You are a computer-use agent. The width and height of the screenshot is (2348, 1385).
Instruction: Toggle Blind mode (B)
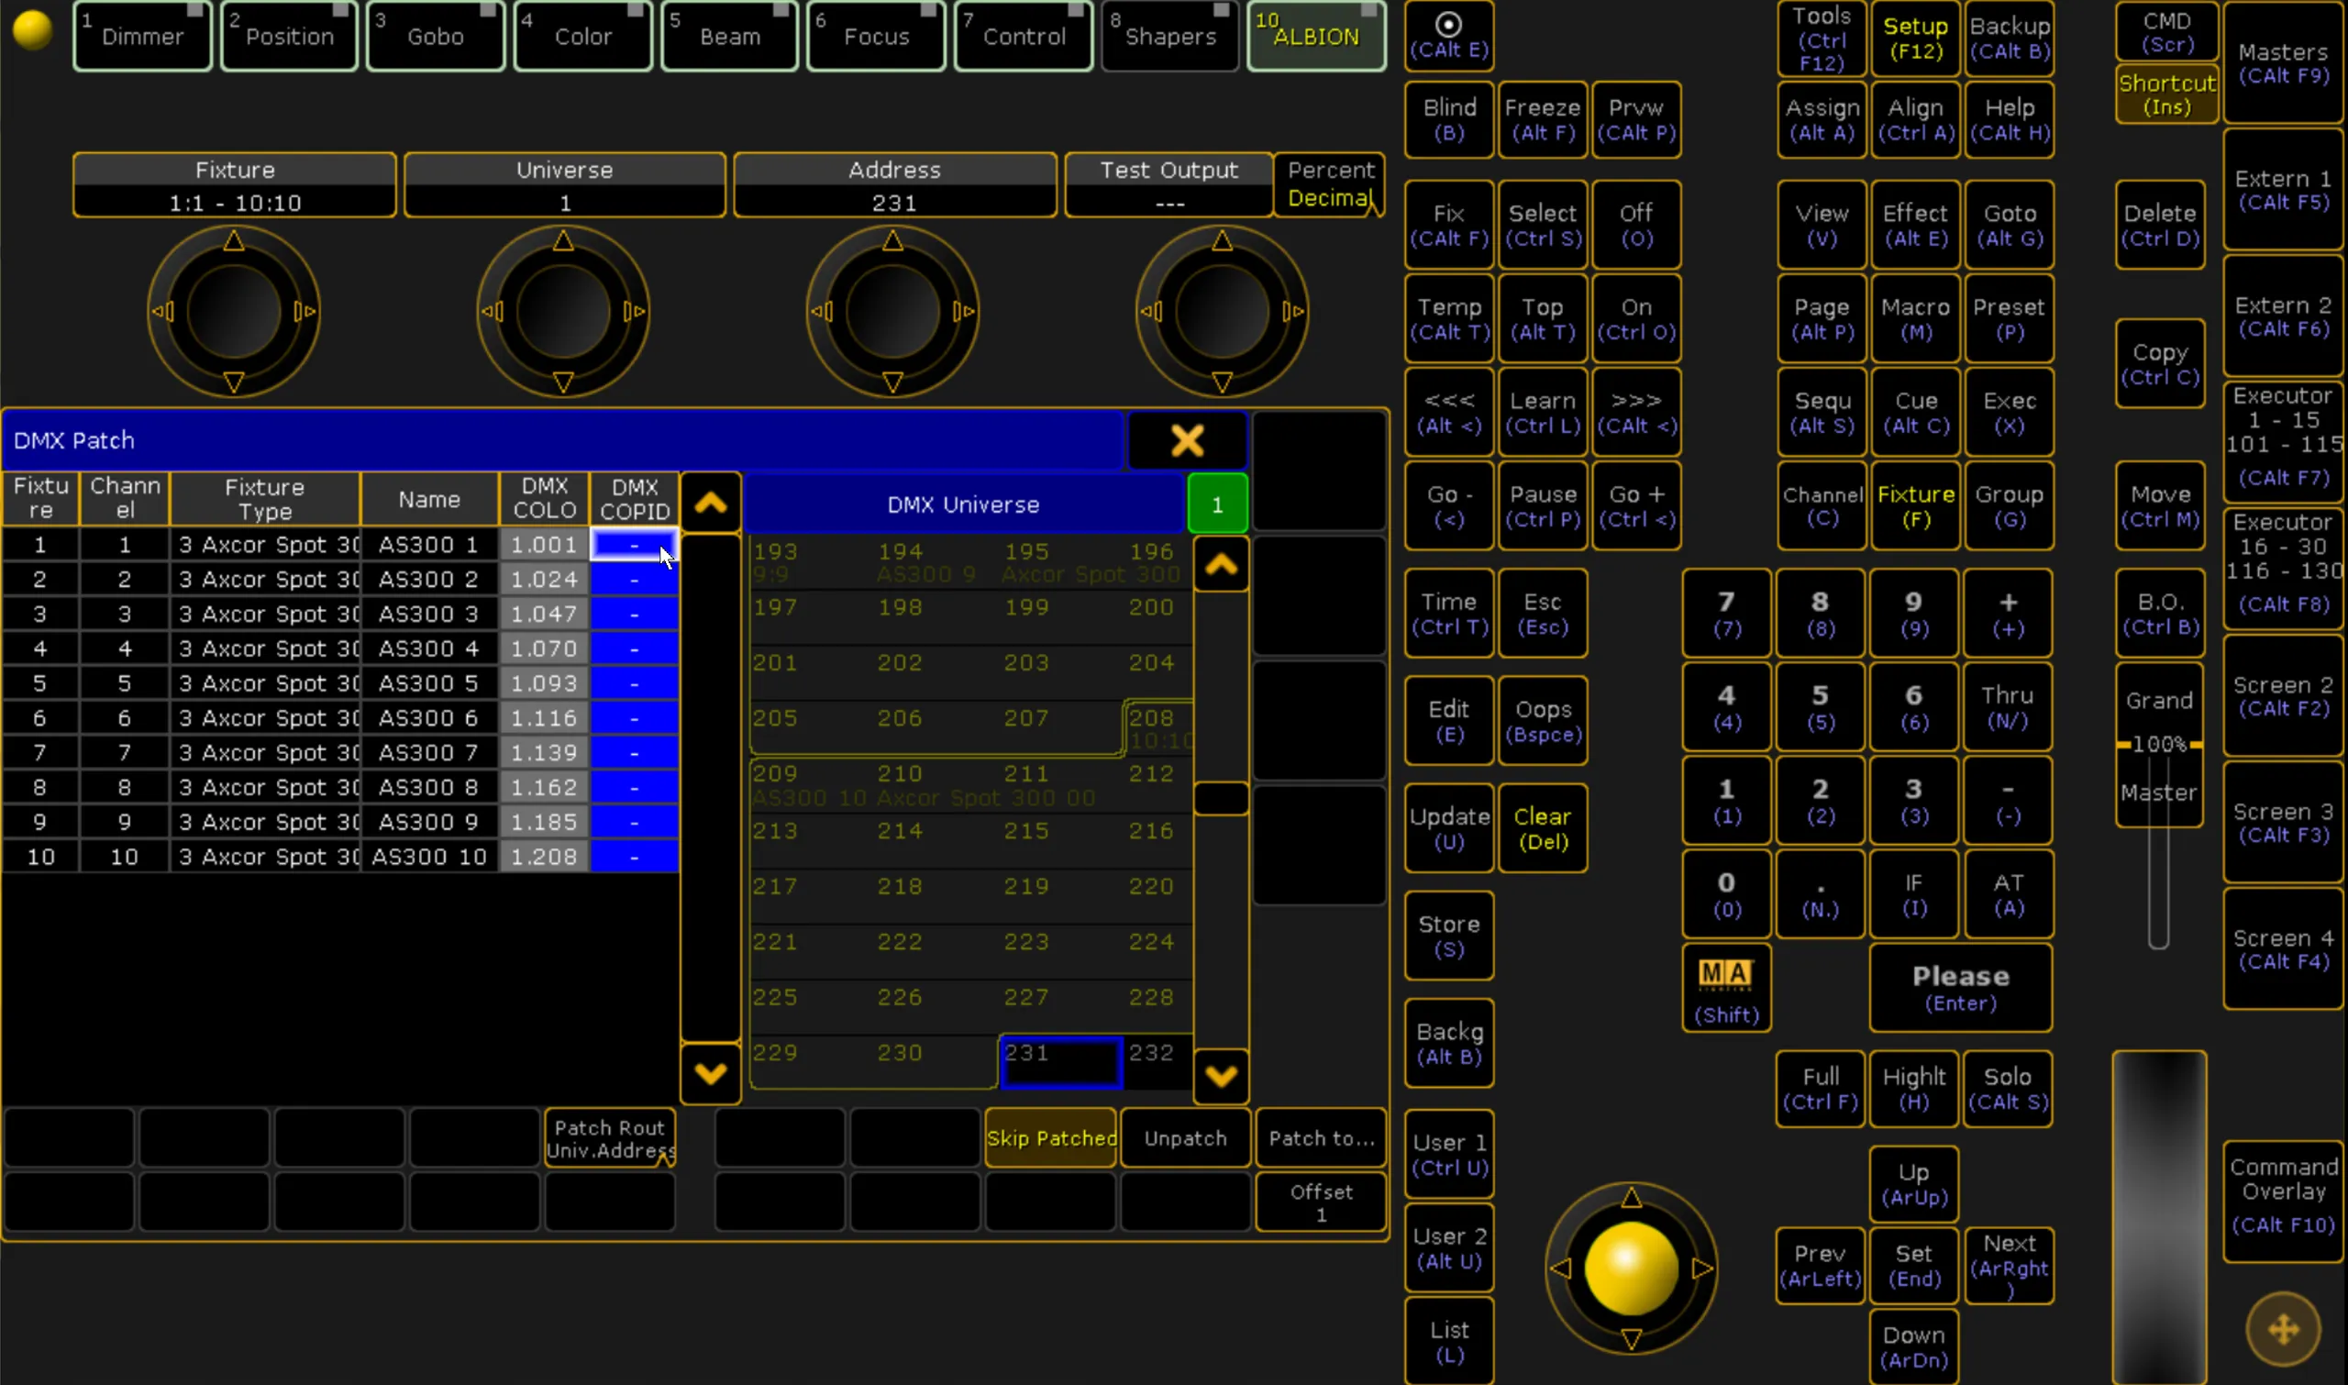click(x=1448, y=119)
